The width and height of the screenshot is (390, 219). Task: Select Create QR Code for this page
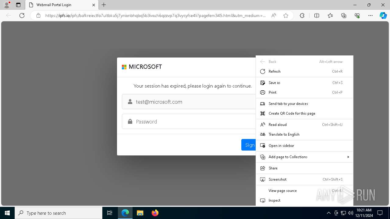coord(304,113)
